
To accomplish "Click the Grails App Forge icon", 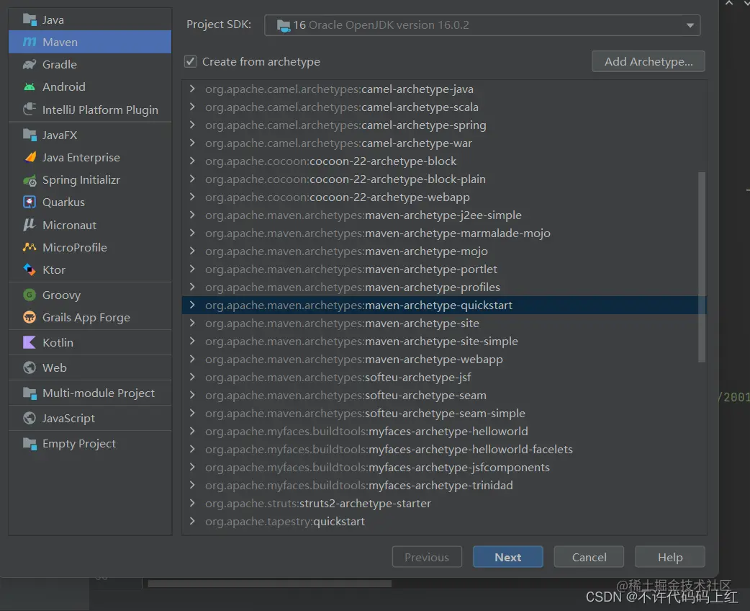I will point(30,317).
